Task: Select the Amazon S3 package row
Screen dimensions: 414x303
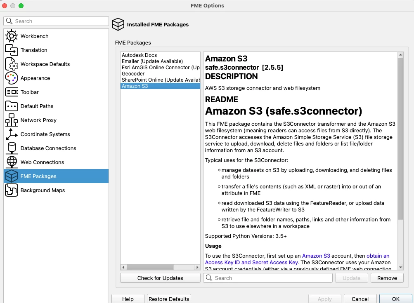Action: point(160,86)
